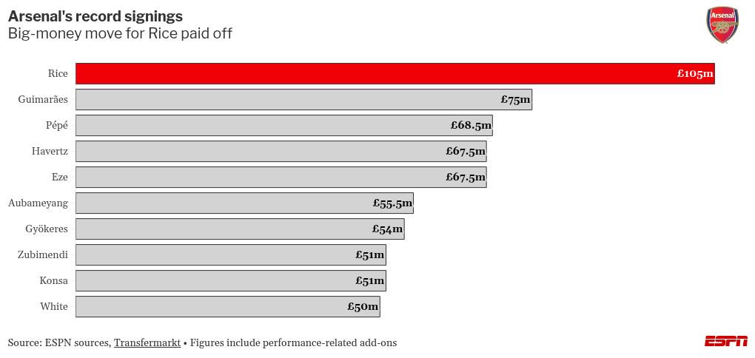Click the 'Figures include performance-related add-ons' note
755x358 pixels.
click(294, 343)
